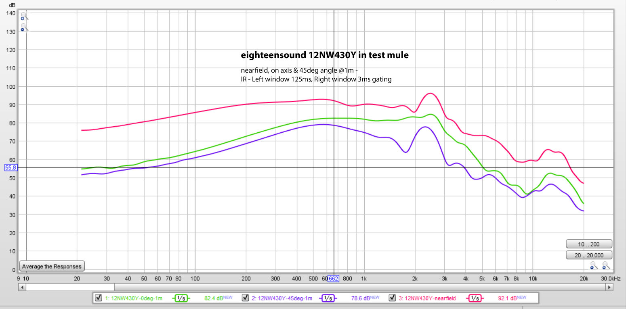Click the 92.1 dB readout value

(508, 299)
